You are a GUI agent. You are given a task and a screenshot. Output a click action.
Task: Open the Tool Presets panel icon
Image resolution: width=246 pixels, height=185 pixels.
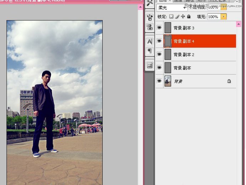tap(150, 3)
